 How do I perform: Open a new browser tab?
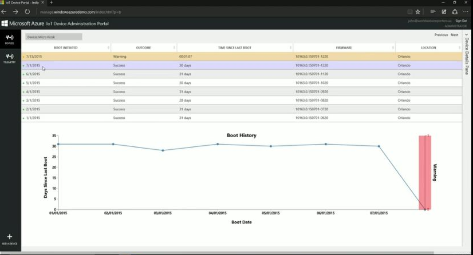click(51, 3)
